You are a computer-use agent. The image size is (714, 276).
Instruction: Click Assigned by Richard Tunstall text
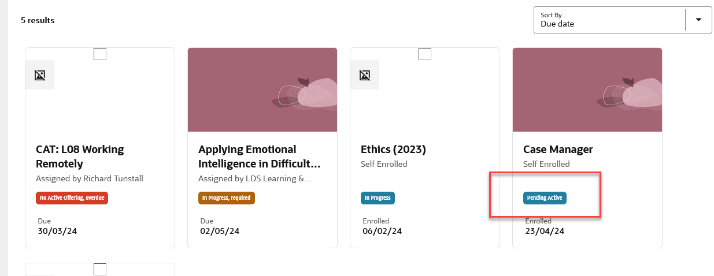pos(90,179)
